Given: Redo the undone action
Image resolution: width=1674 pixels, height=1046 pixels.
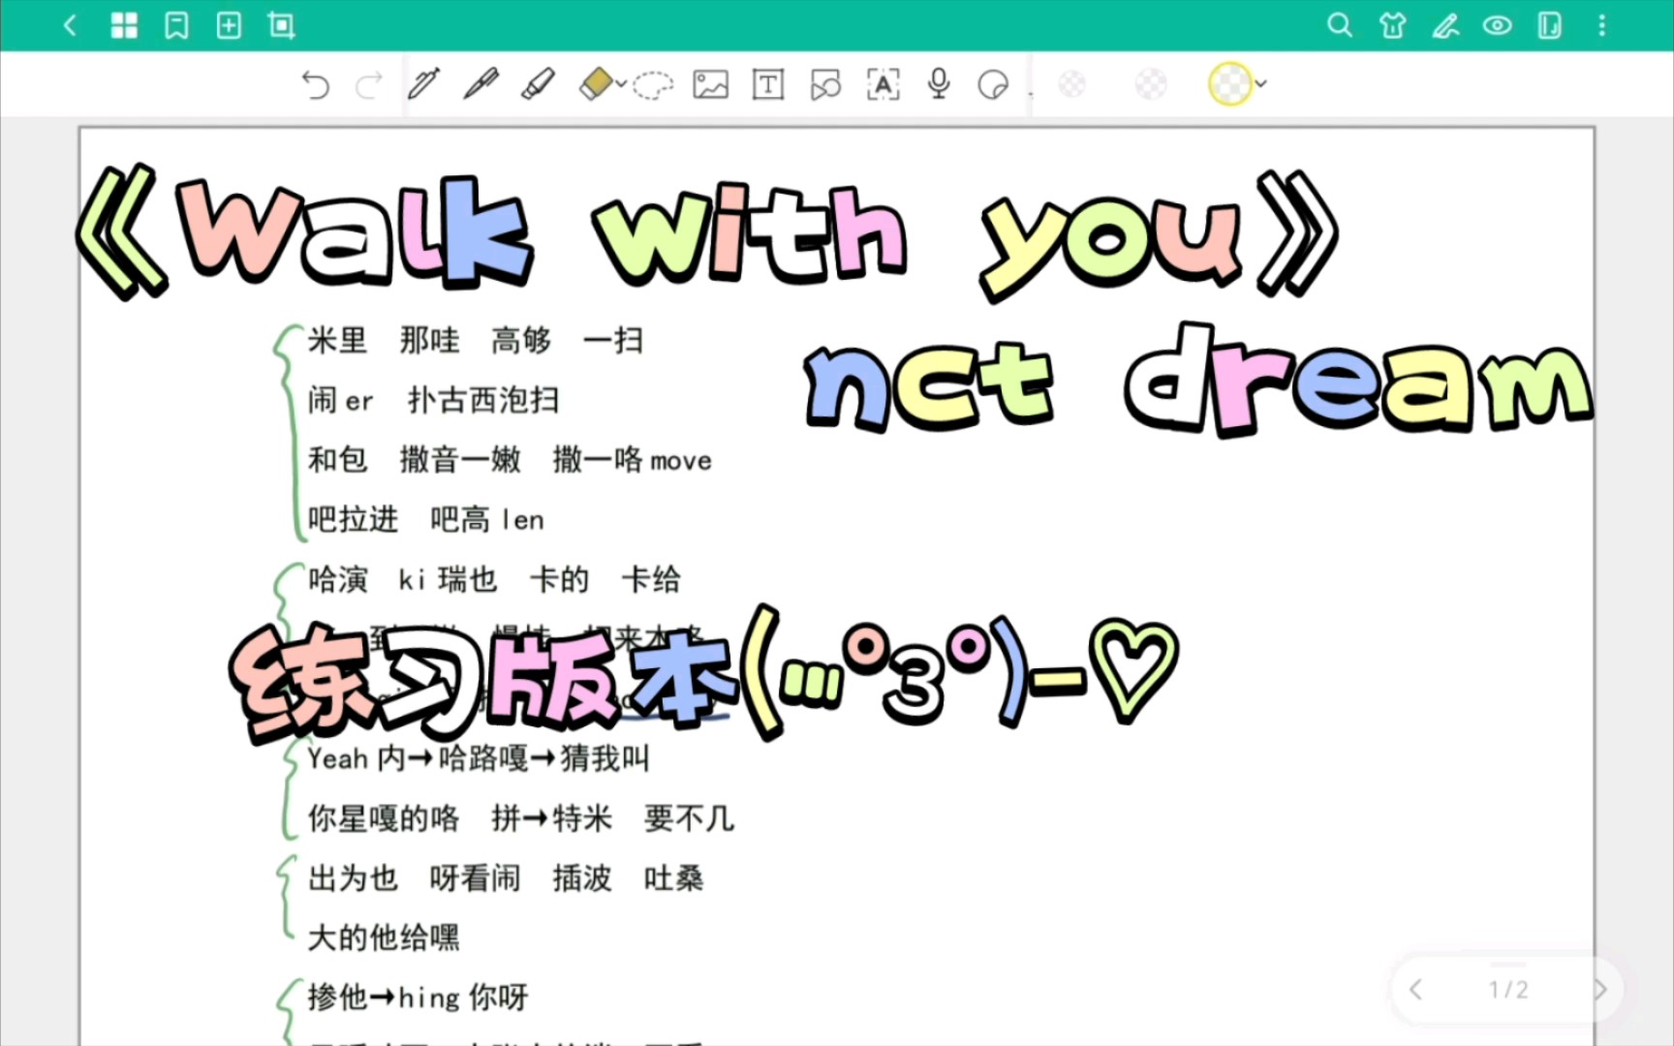Looking at the screenshot, I should point(369,85).
